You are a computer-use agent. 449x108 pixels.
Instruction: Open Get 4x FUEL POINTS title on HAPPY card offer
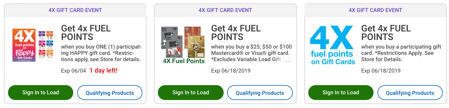pos(86,33)
